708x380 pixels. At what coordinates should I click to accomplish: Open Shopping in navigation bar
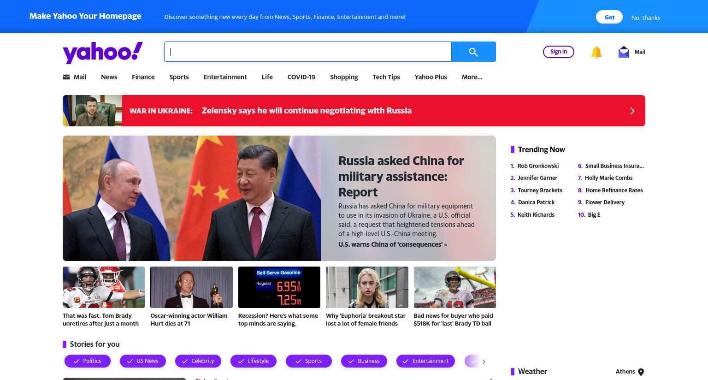344,77
